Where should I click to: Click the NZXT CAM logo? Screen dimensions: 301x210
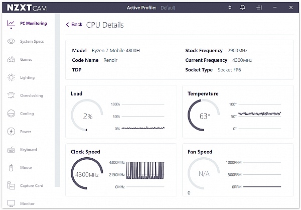click(27, 8)
